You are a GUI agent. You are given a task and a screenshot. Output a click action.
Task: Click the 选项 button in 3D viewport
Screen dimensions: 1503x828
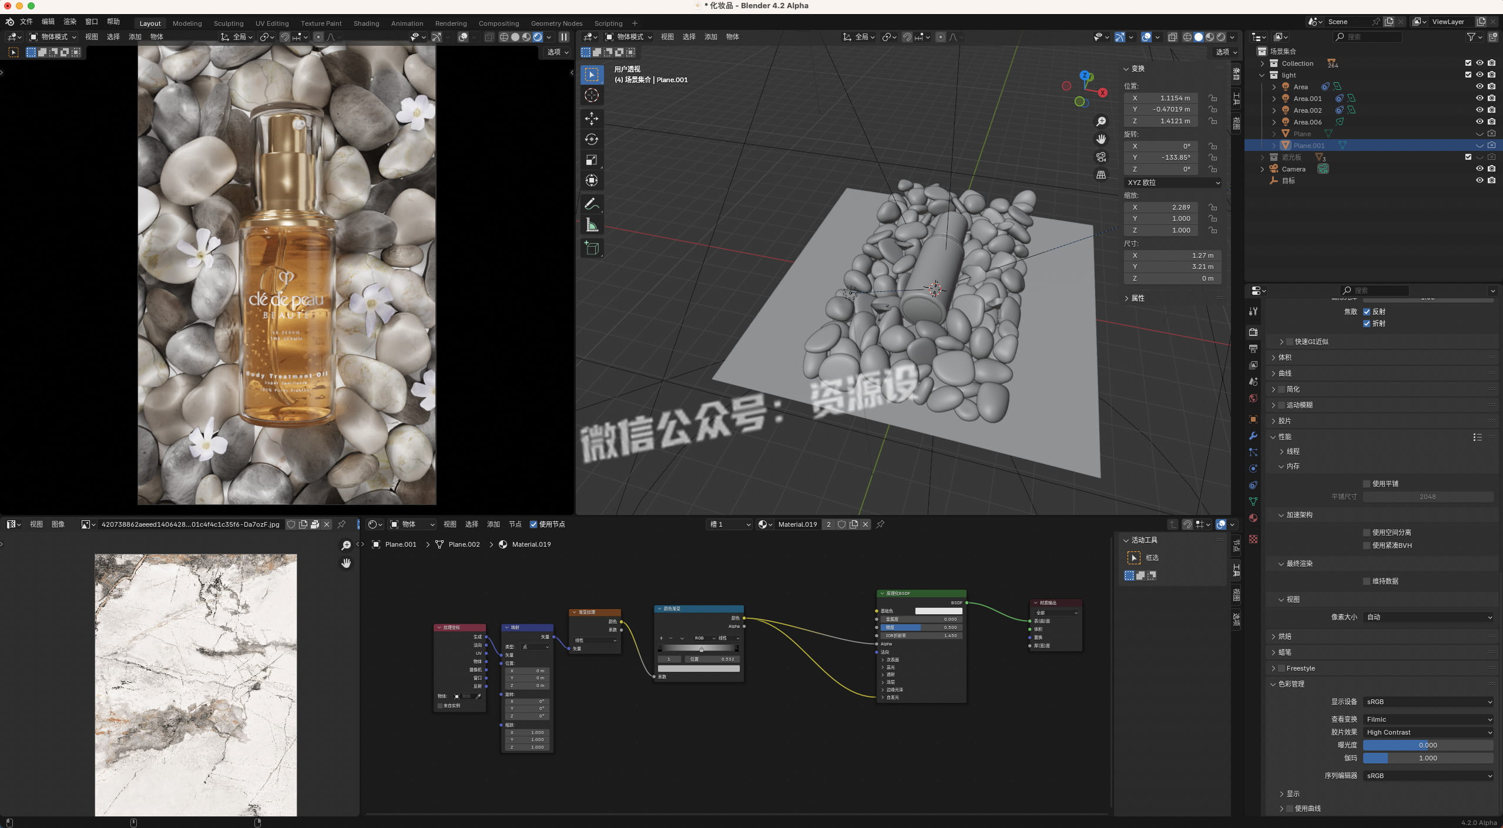pyautogui.click(x=1226, y=52)
